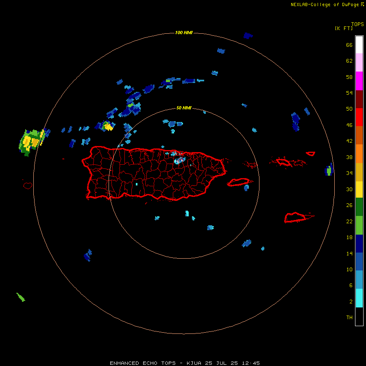Select the small Mona island outline in the west

point(28,185)
